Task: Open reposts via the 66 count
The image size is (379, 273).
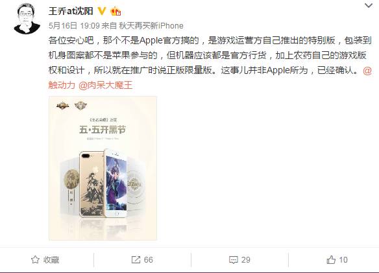Action: (x=149, y=260)
